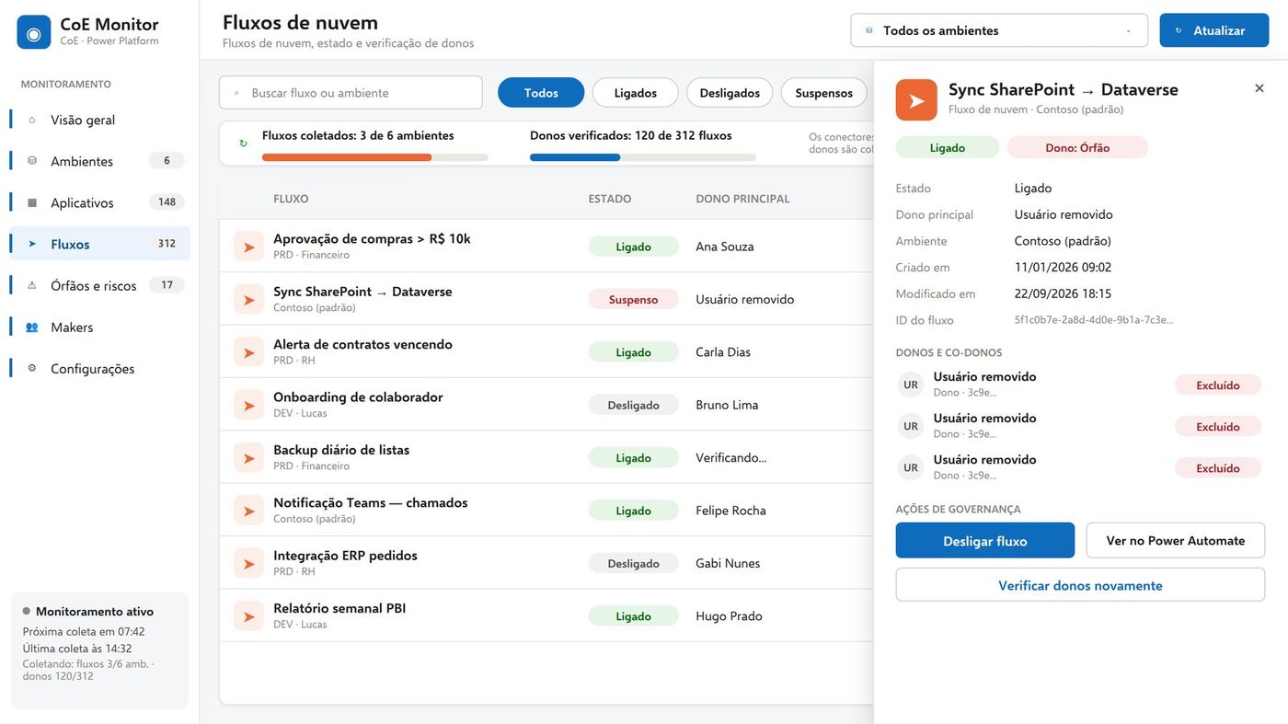Click the Modificado em date 22/09/2026 18:15
Screen dimensions: 1288x724
point(1063,293)
